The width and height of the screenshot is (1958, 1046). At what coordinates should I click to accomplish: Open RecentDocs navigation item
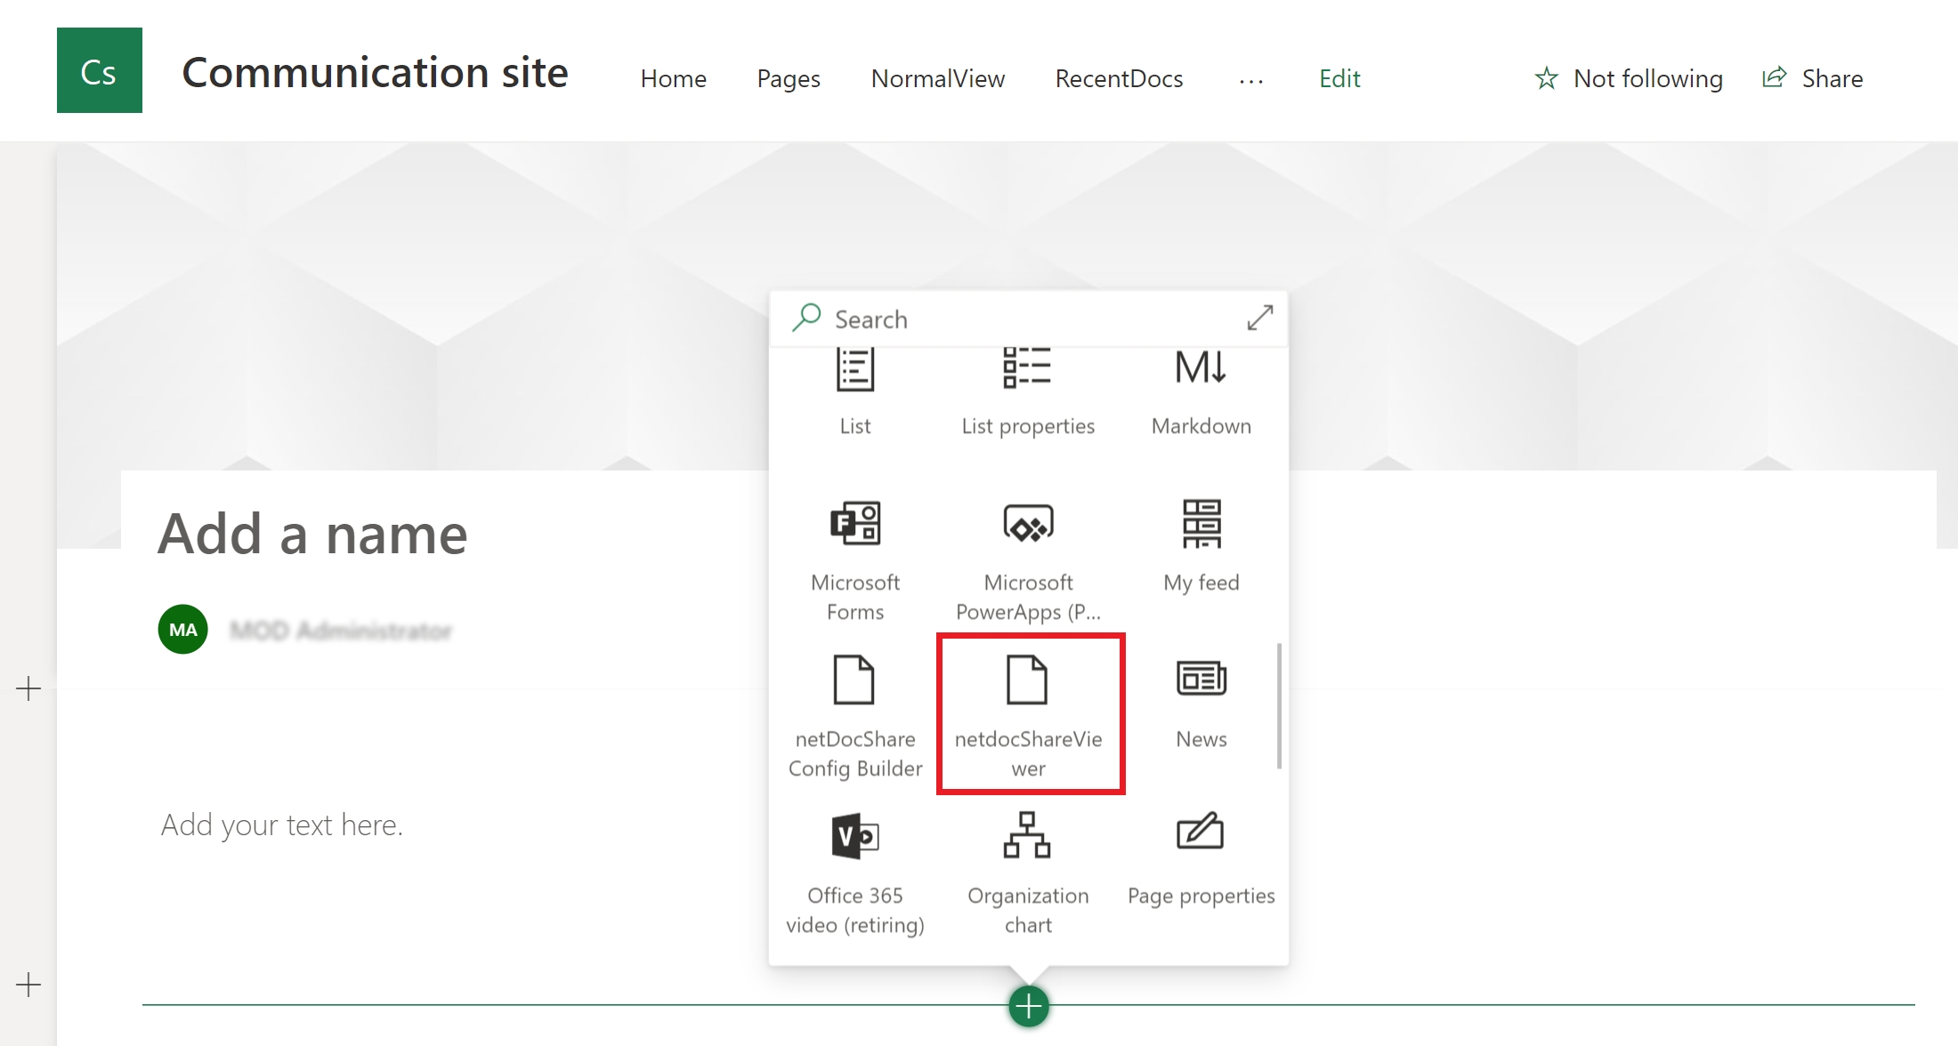click(1120, 79)
